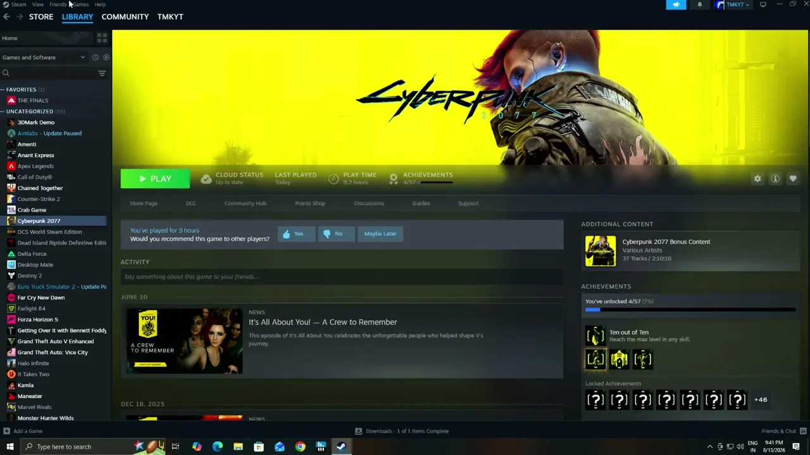Open Cyberpunk 2077 Bonus Content cover
The width and height of the screenshot is (810, 455).
pyautogui.click(x=600, y=251)
